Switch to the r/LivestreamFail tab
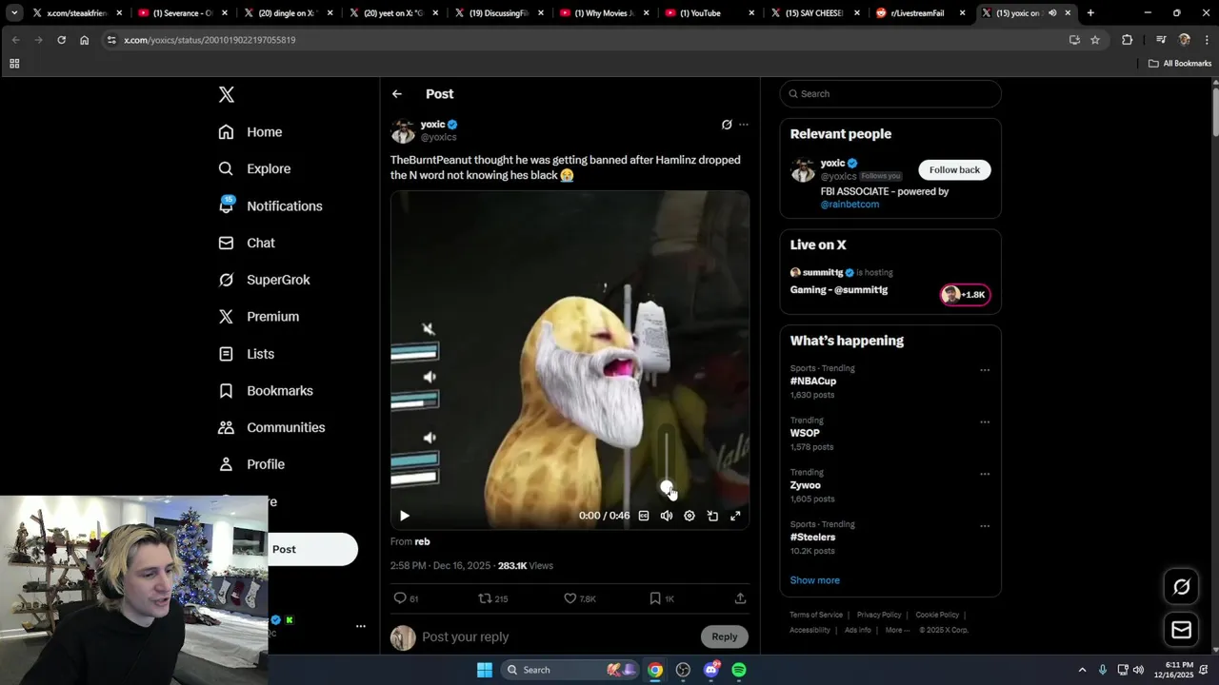The image size is (1219, 685). click(920, 13)
